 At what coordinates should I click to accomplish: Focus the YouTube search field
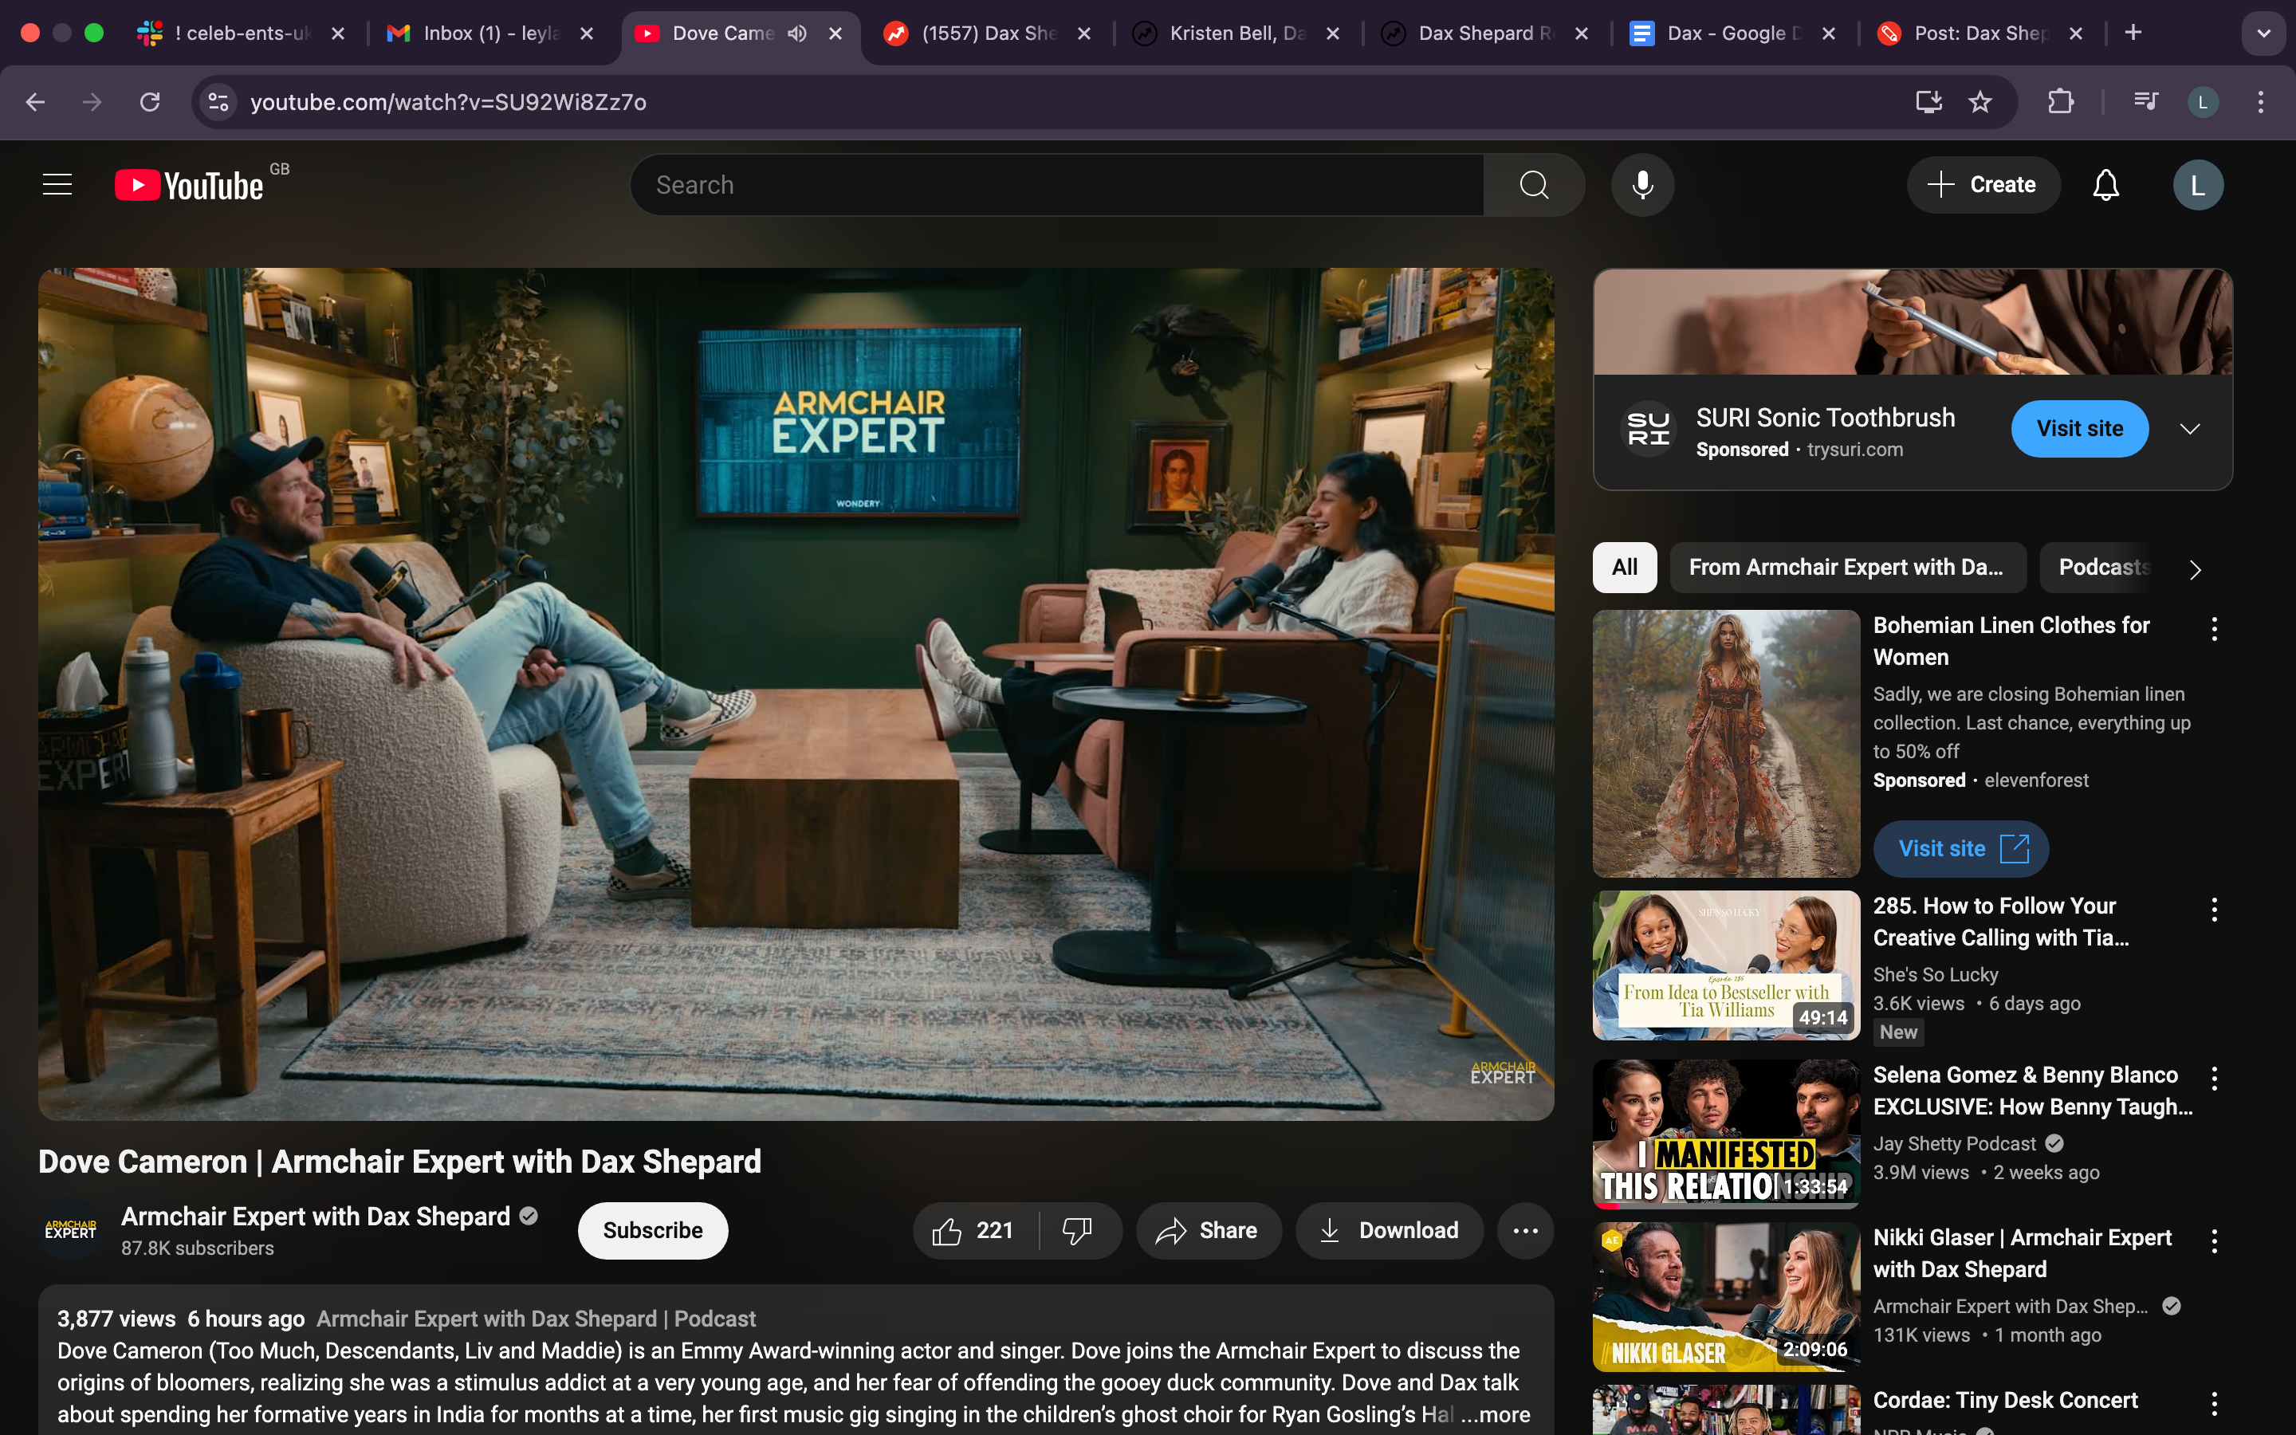1057,185
